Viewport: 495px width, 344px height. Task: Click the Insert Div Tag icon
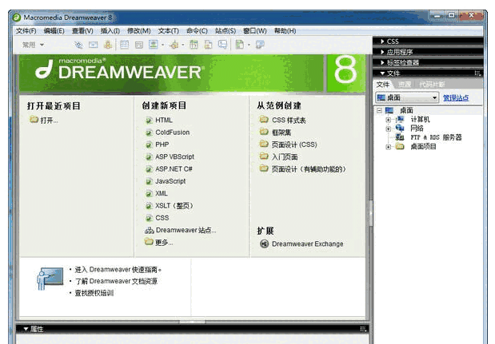coord(139,45)
